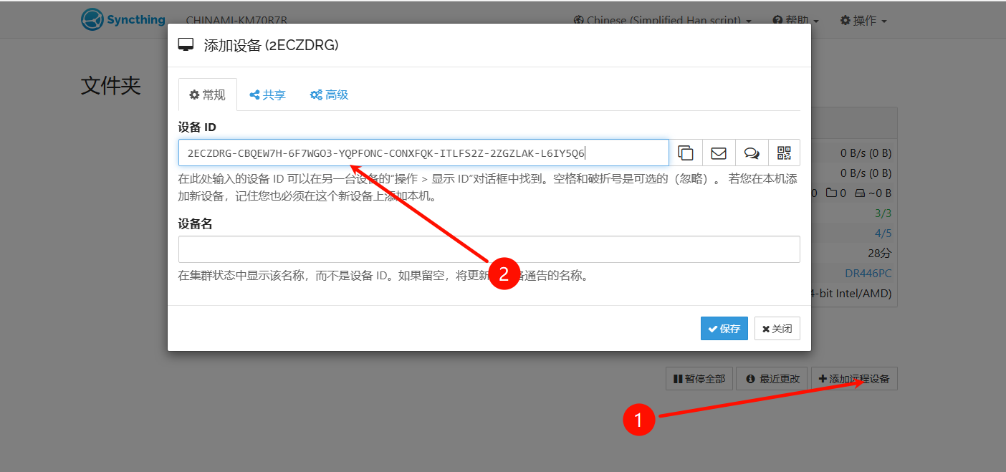Switch to the 共享 sharing tab
Viewport: 1006px width, 472px height.
(267, 95)
